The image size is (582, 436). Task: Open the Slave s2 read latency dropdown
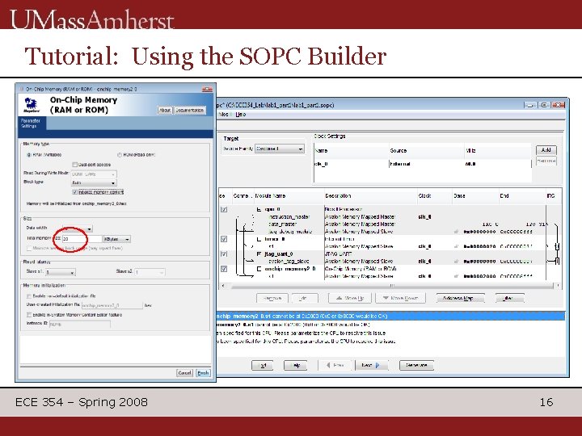[x=150, y=272]
